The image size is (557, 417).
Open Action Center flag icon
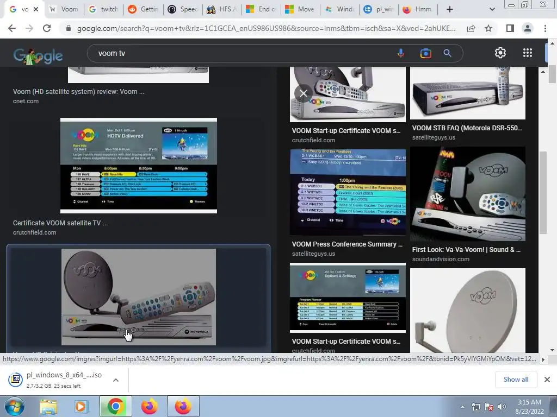489,407
